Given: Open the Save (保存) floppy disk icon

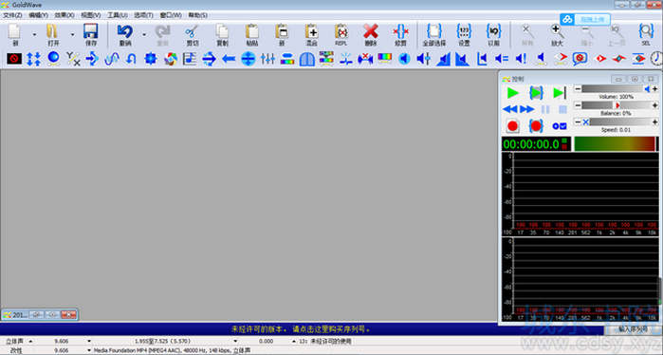Looking at the screenshot, I should point(91,35).
